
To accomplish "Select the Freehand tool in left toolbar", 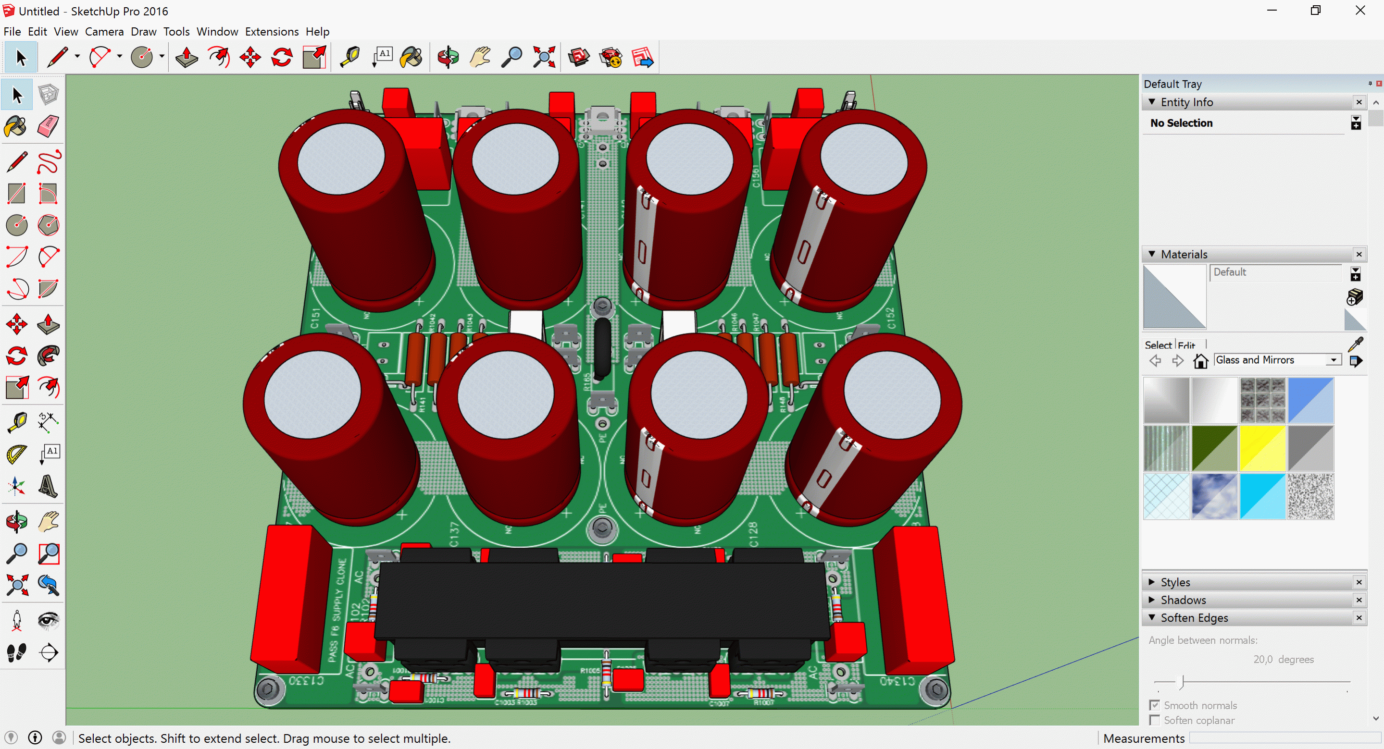I will [49, 162].
